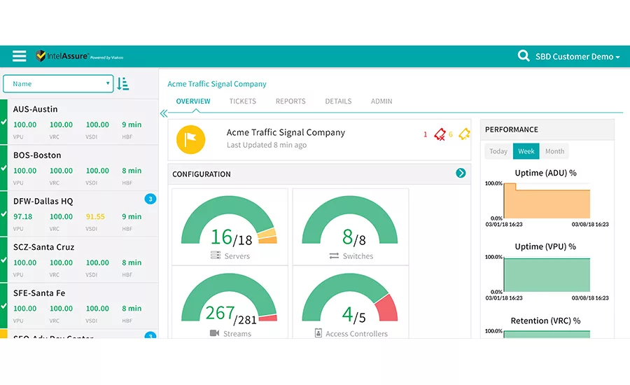Click the Servers rack icon
Screen dimensions: 630x385
click(x=216, y=255)
